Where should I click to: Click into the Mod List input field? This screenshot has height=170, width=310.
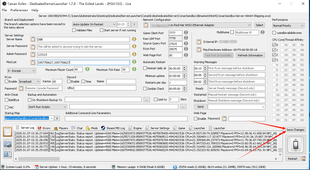[84, 62]
